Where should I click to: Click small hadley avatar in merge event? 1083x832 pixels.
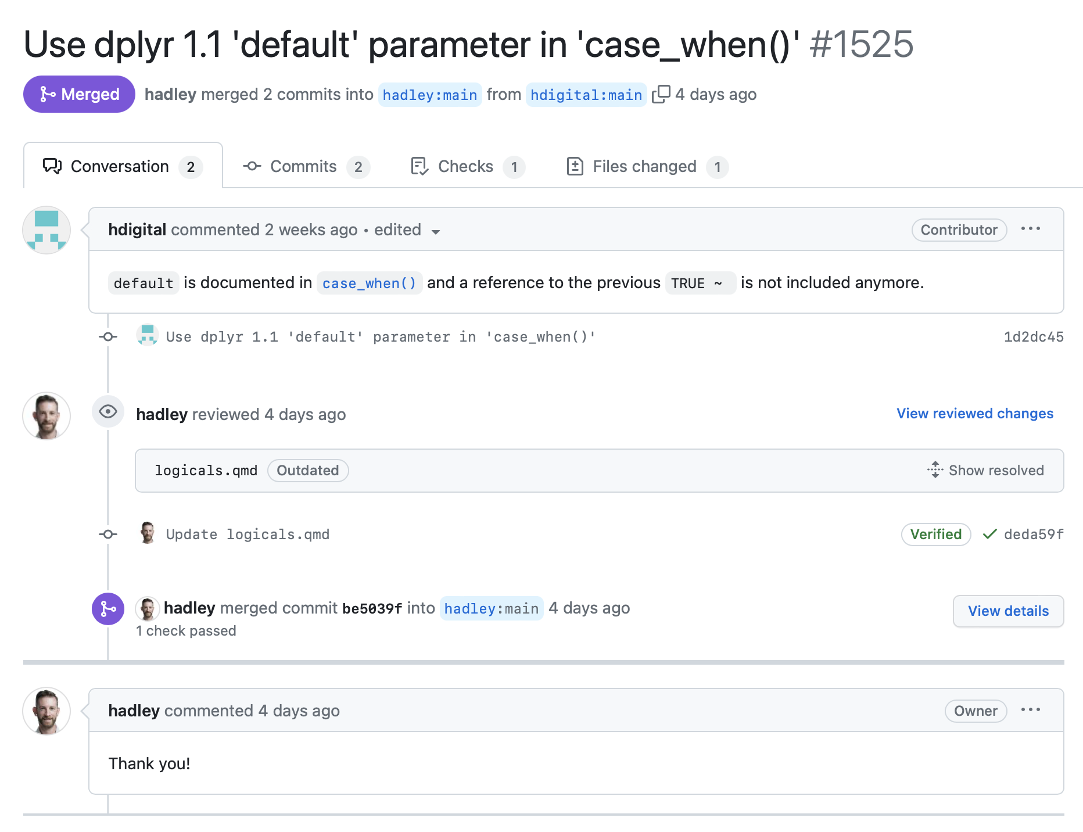(x=148, y=609)
